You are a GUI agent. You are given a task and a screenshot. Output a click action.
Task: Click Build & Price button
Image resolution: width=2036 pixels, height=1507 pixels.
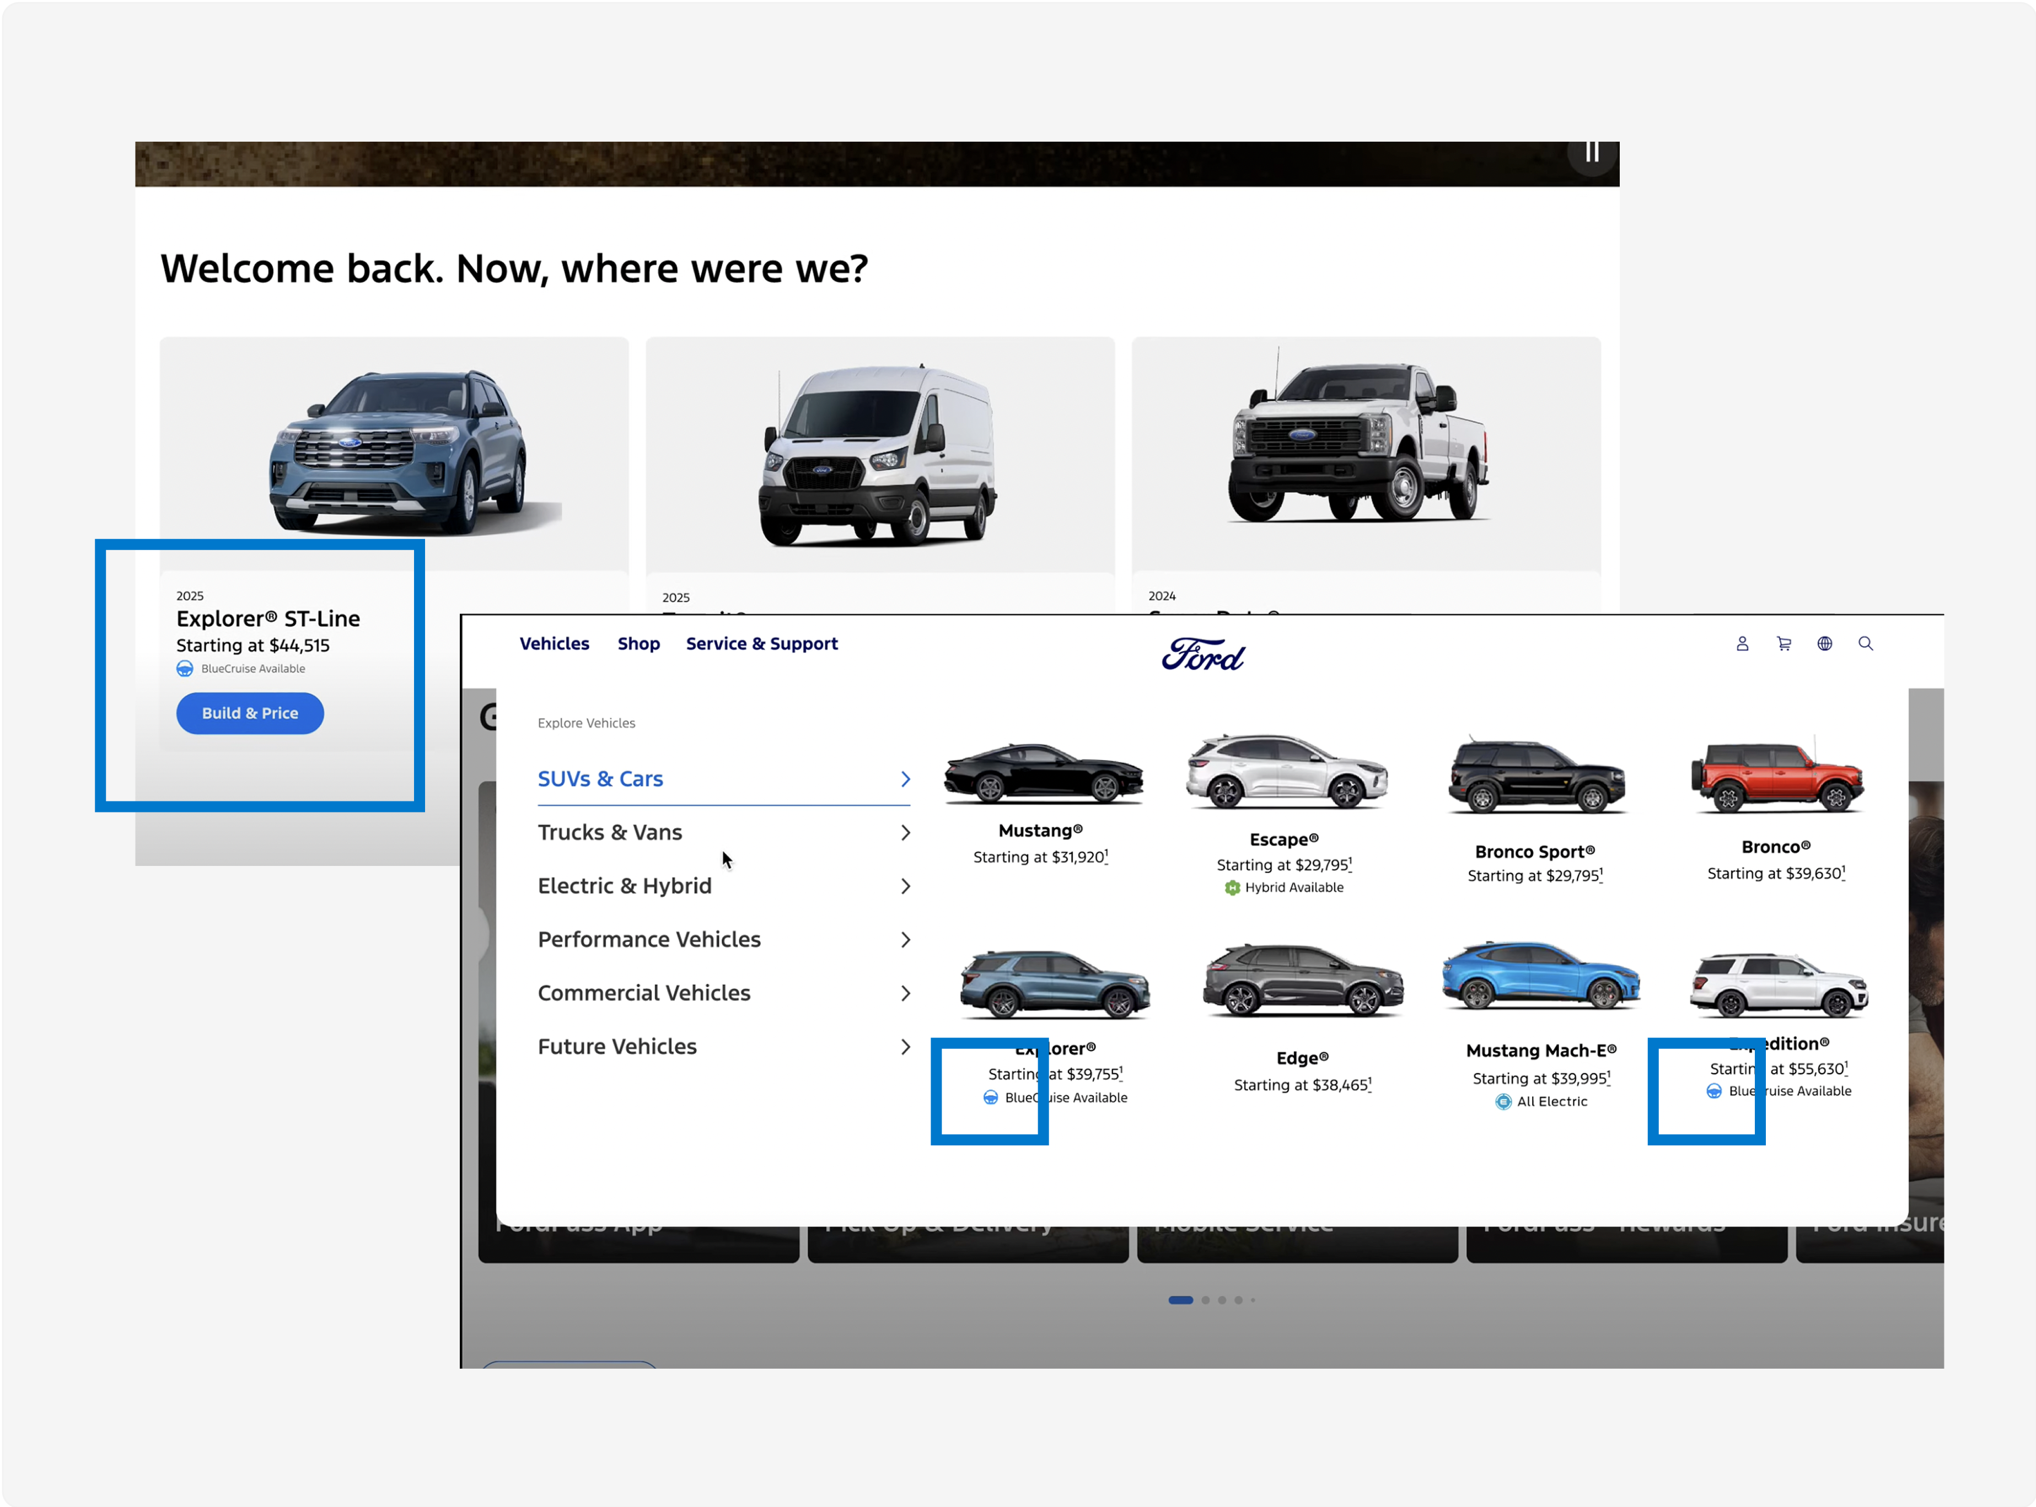click(250, 713)
